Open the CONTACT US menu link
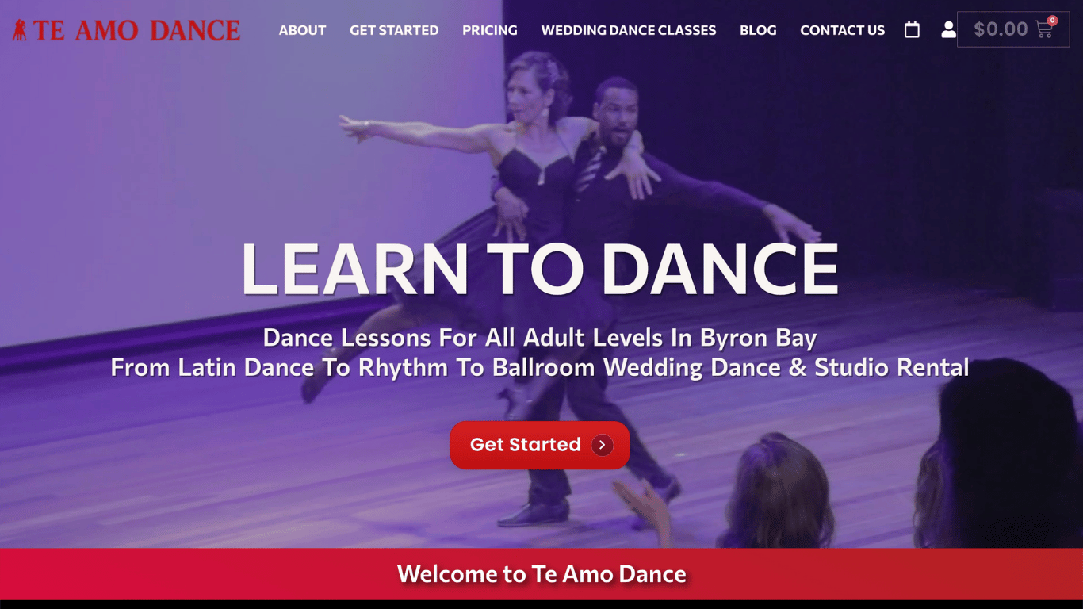Screen dimensions: 1083x609 (842, 30)
